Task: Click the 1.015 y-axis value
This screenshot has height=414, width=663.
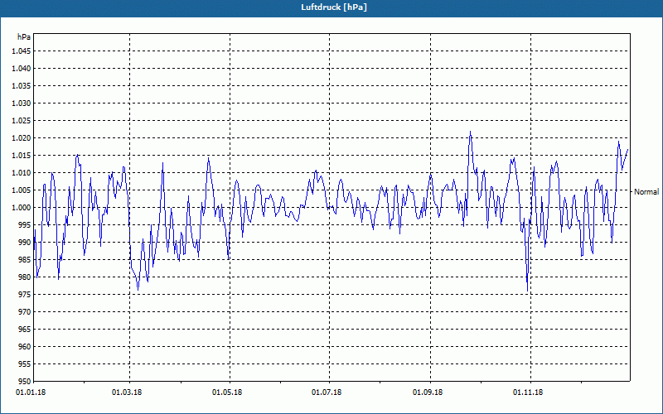Action: (x=22, y=156)
